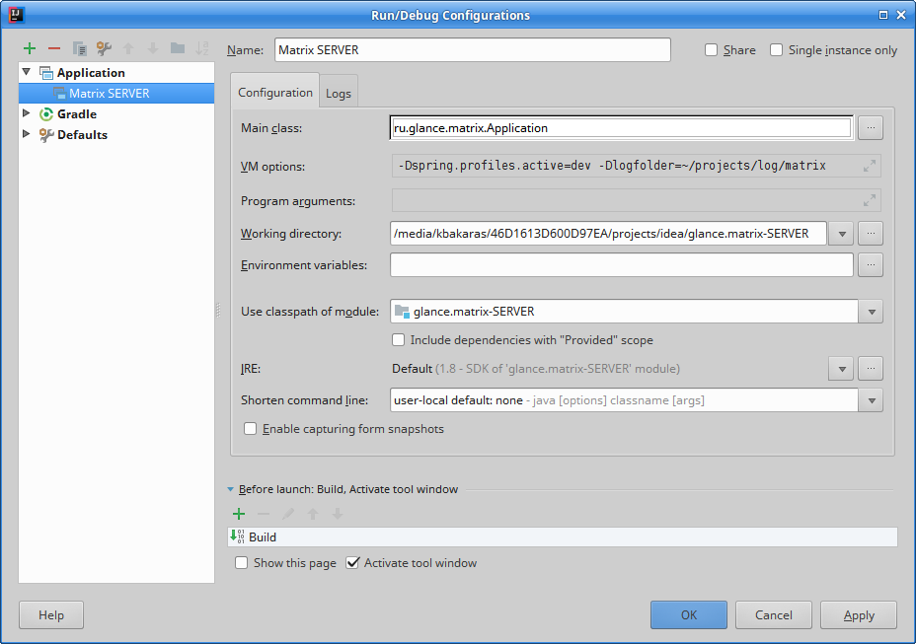Expand the Gradle tree node

(x=27, y=114)
